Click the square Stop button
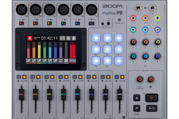Image resolution: width=179 pixels, height=119 pixels. click(x=137, y=98)
